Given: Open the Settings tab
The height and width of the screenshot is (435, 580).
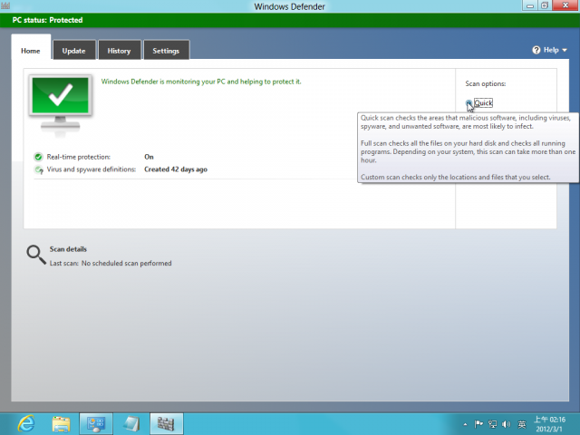Looking at the screenshot, I should (166, 51).
